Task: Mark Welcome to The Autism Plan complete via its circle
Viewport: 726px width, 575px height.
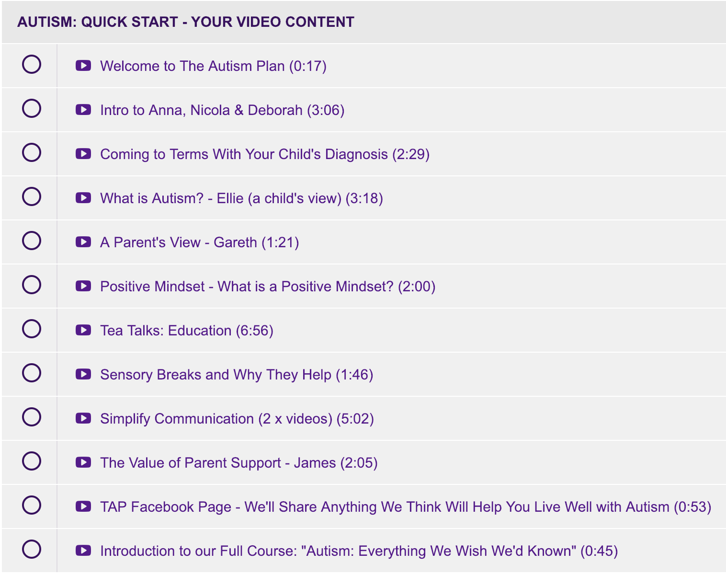Action: [x=32, y=64]
